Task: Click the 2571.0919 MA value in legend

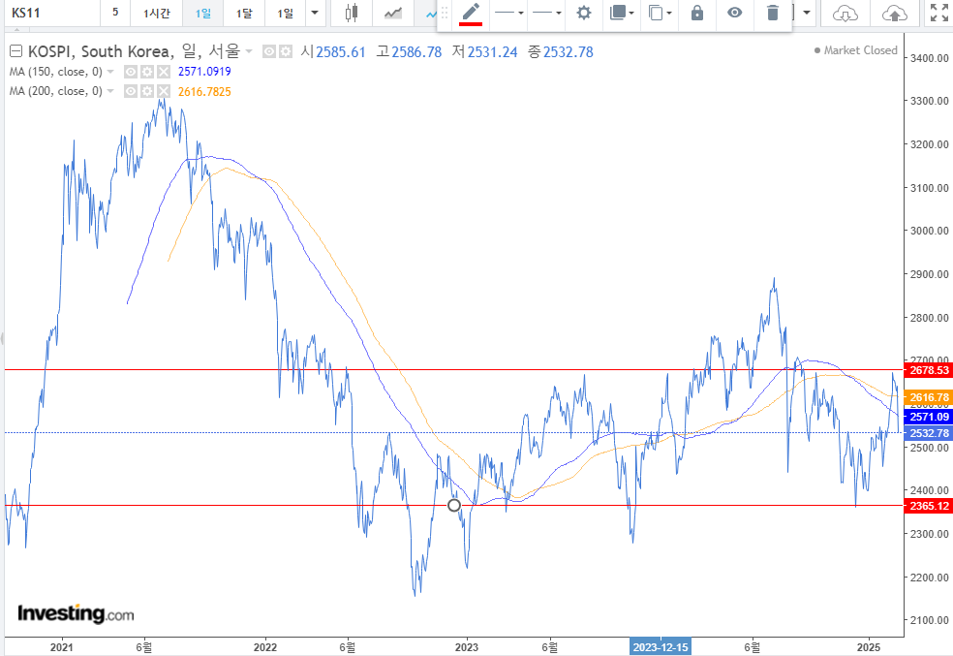Action: [x=204, y=72]
